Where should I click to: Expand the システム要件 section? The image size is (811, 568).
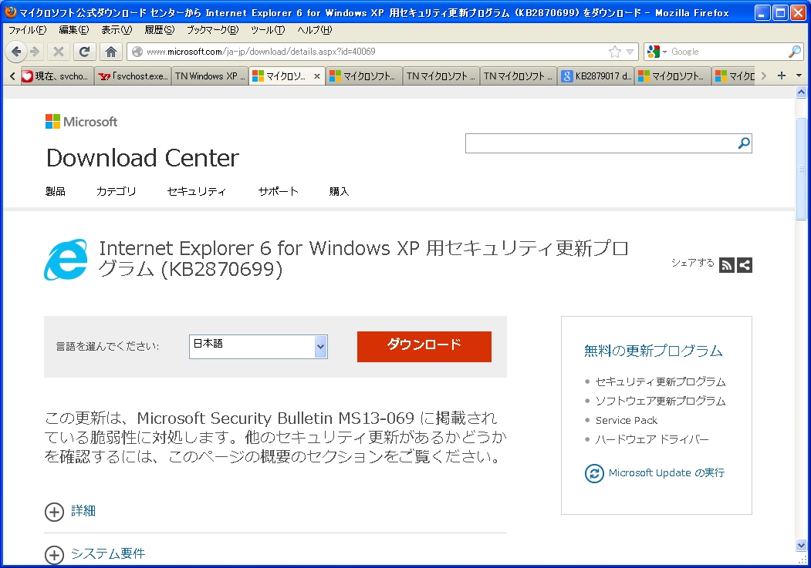coord(54,554)
